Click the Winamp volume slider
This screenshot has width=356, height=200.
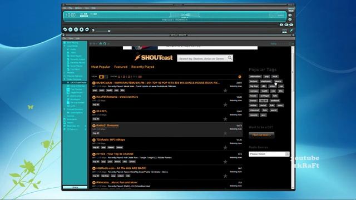pos(103,31)
